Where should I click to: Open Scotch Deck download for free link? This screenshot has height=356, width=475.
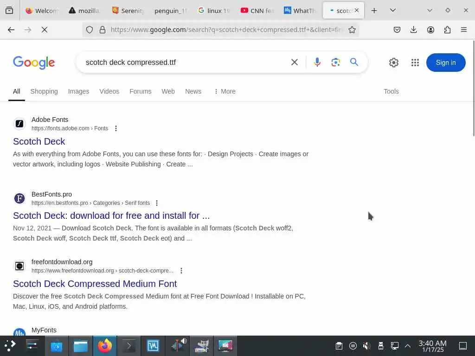tap(111, 216)
